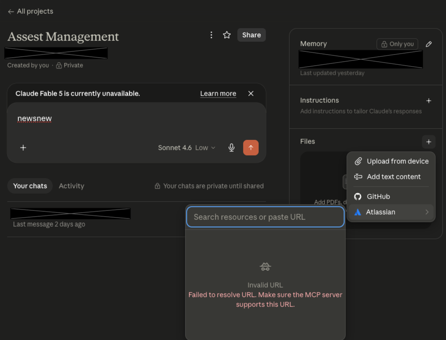The image size is (446, 340).
Task: Star the Assest Management project
Action: (227, 35)
